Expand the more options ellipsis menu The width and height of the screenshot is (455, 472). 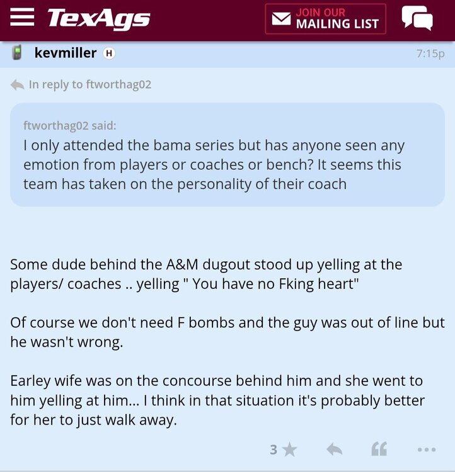tap(427, 449)
